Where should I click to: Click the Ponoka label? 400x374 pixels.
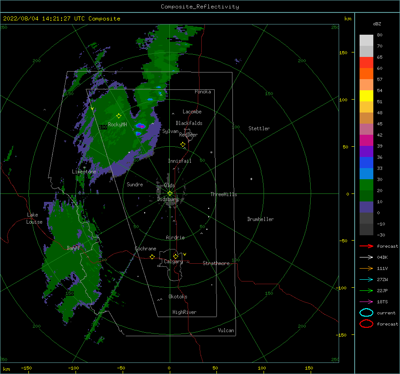[203, 92]
